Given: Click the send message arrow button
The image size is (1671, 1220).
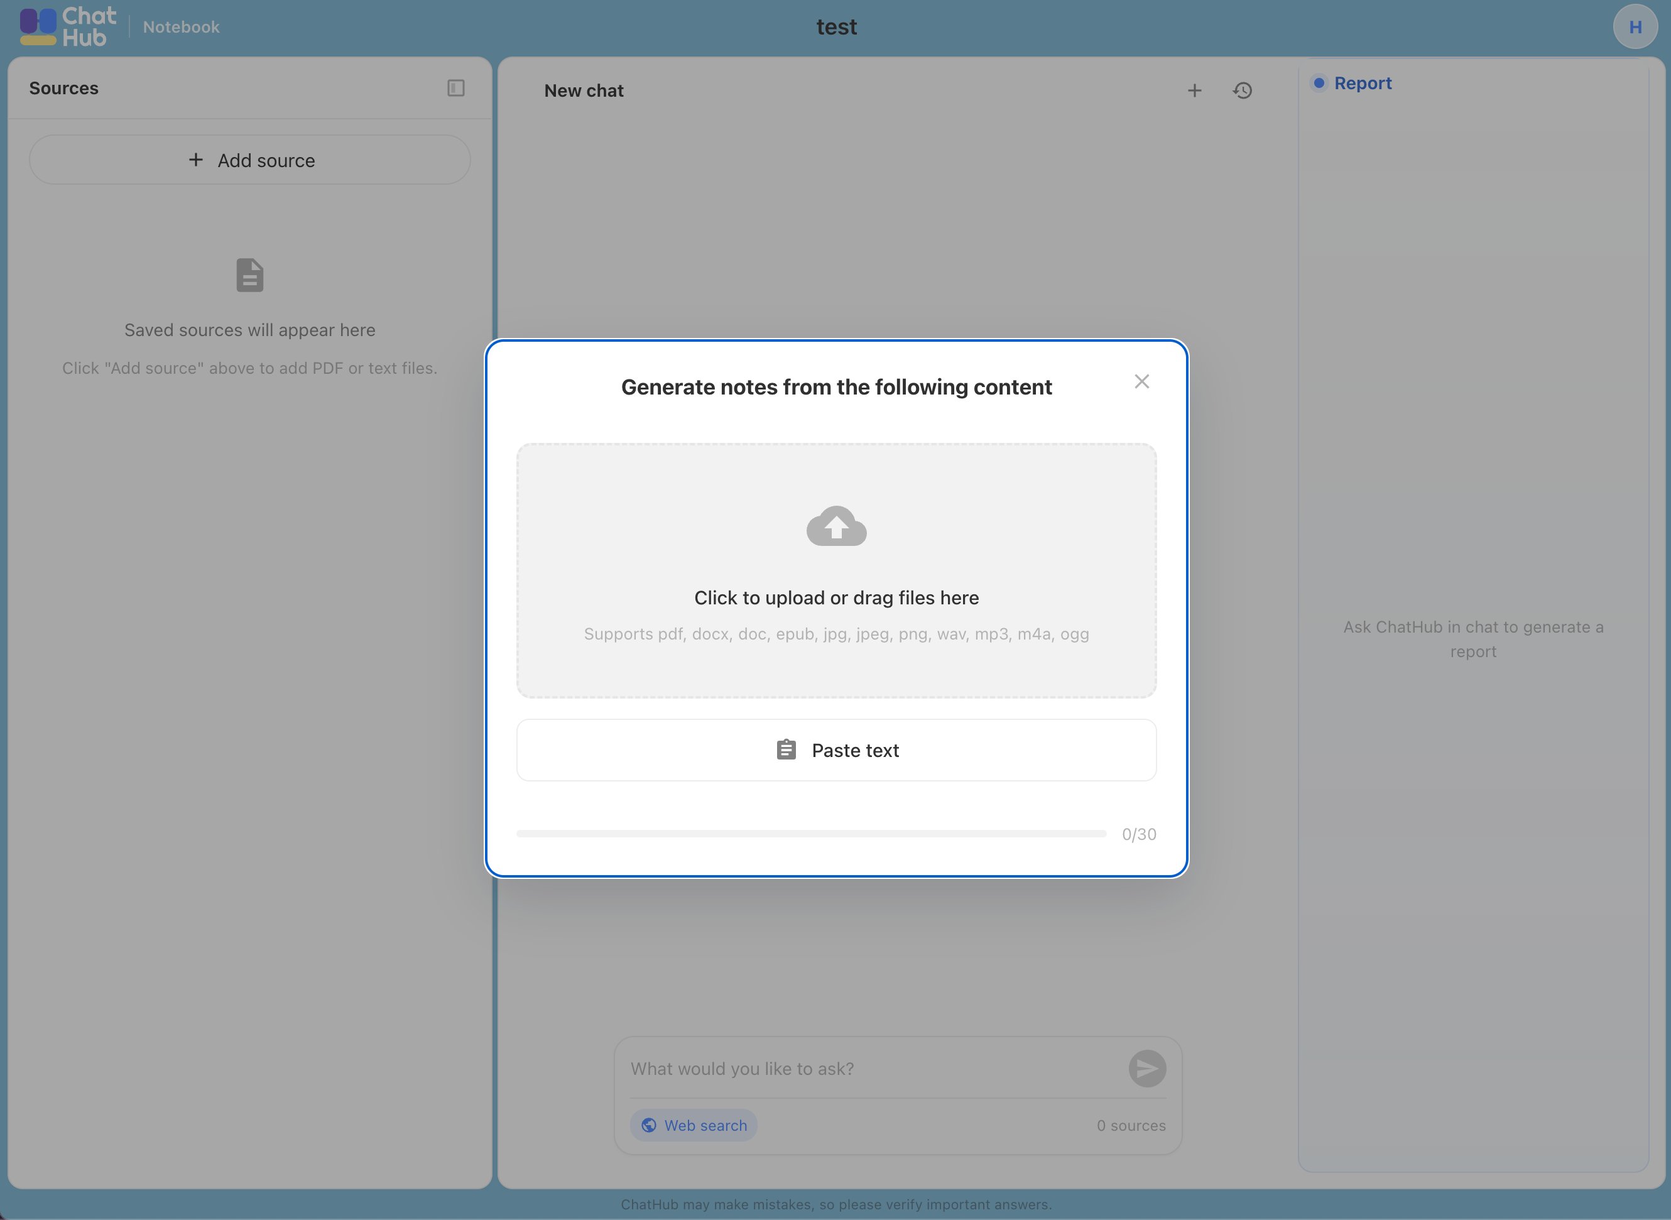Looking at the screenshot, I should pos(1146,1069).
